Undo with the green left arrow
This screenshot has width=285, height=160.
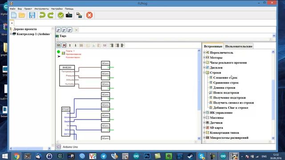point(42,15)
